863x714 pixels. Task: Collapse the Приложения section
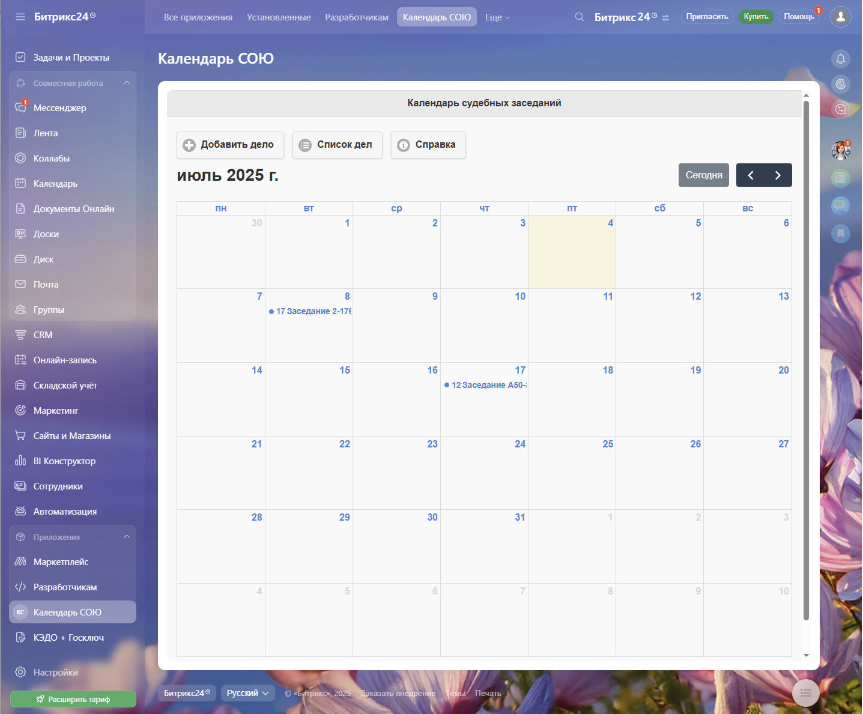pyautogui.click(x=126, y=537)
